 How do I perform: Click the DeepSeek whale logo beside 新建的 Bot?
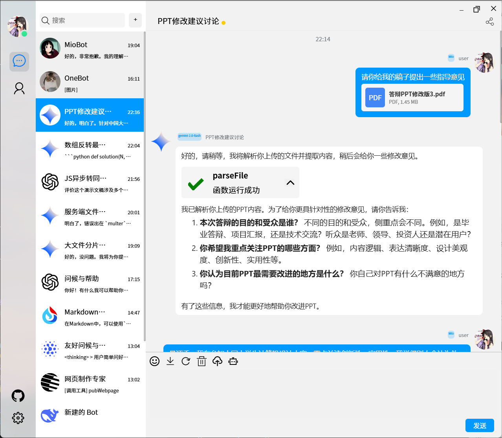(50, 416)
